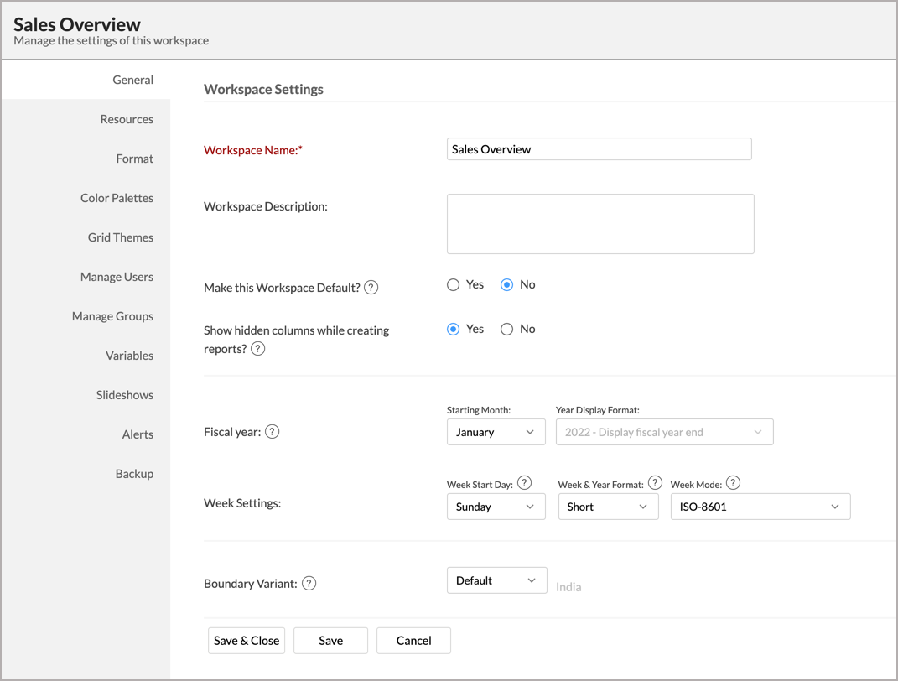Expand the Boundary Variant Default dropdown
This screenshot has width=898, height=681.
(x=496, y=580)
